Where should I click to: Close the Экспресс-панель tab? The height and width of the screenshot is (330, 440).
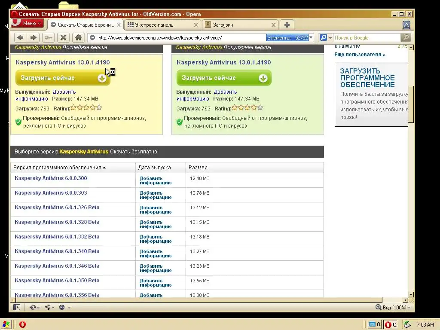[196, 25]
